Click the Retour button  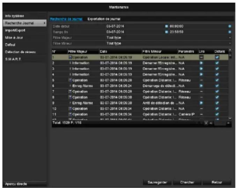[217, 182]
